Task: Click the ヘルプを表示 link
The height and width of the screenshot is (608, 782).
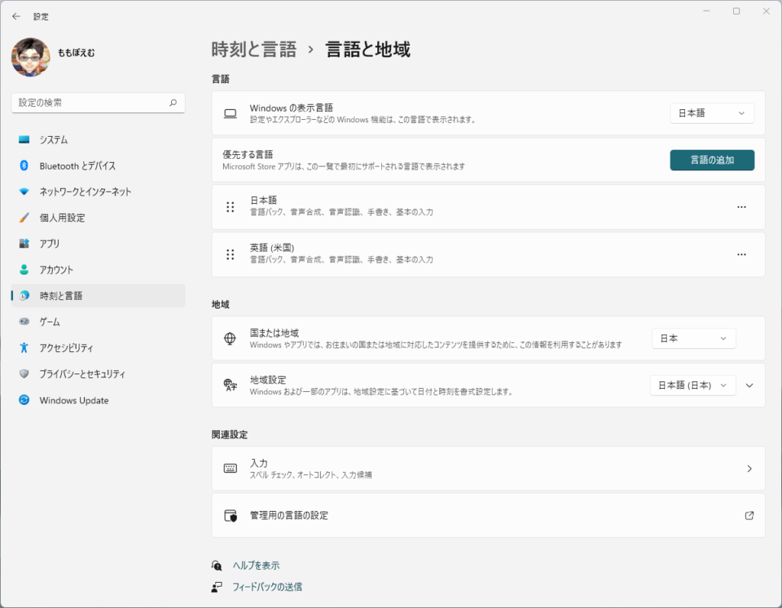Action: [x=257, y=565]
